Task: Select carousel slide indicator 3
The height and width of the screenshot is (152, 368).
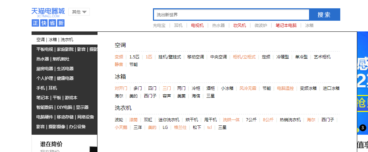Action: point(362,128)
